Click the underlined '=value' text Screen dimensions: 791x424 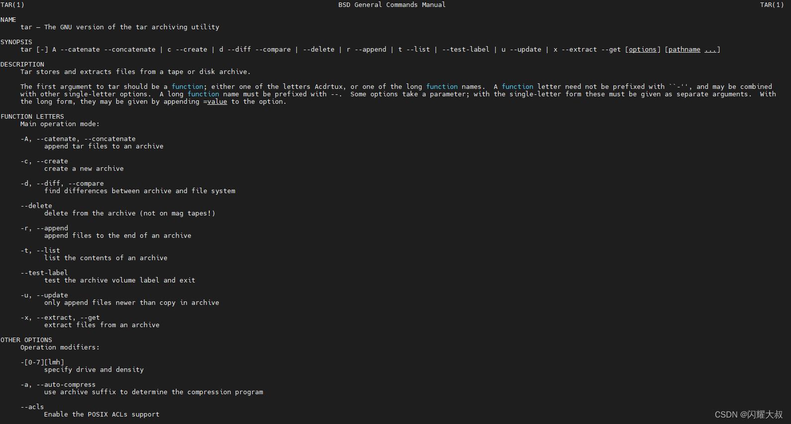215,102
